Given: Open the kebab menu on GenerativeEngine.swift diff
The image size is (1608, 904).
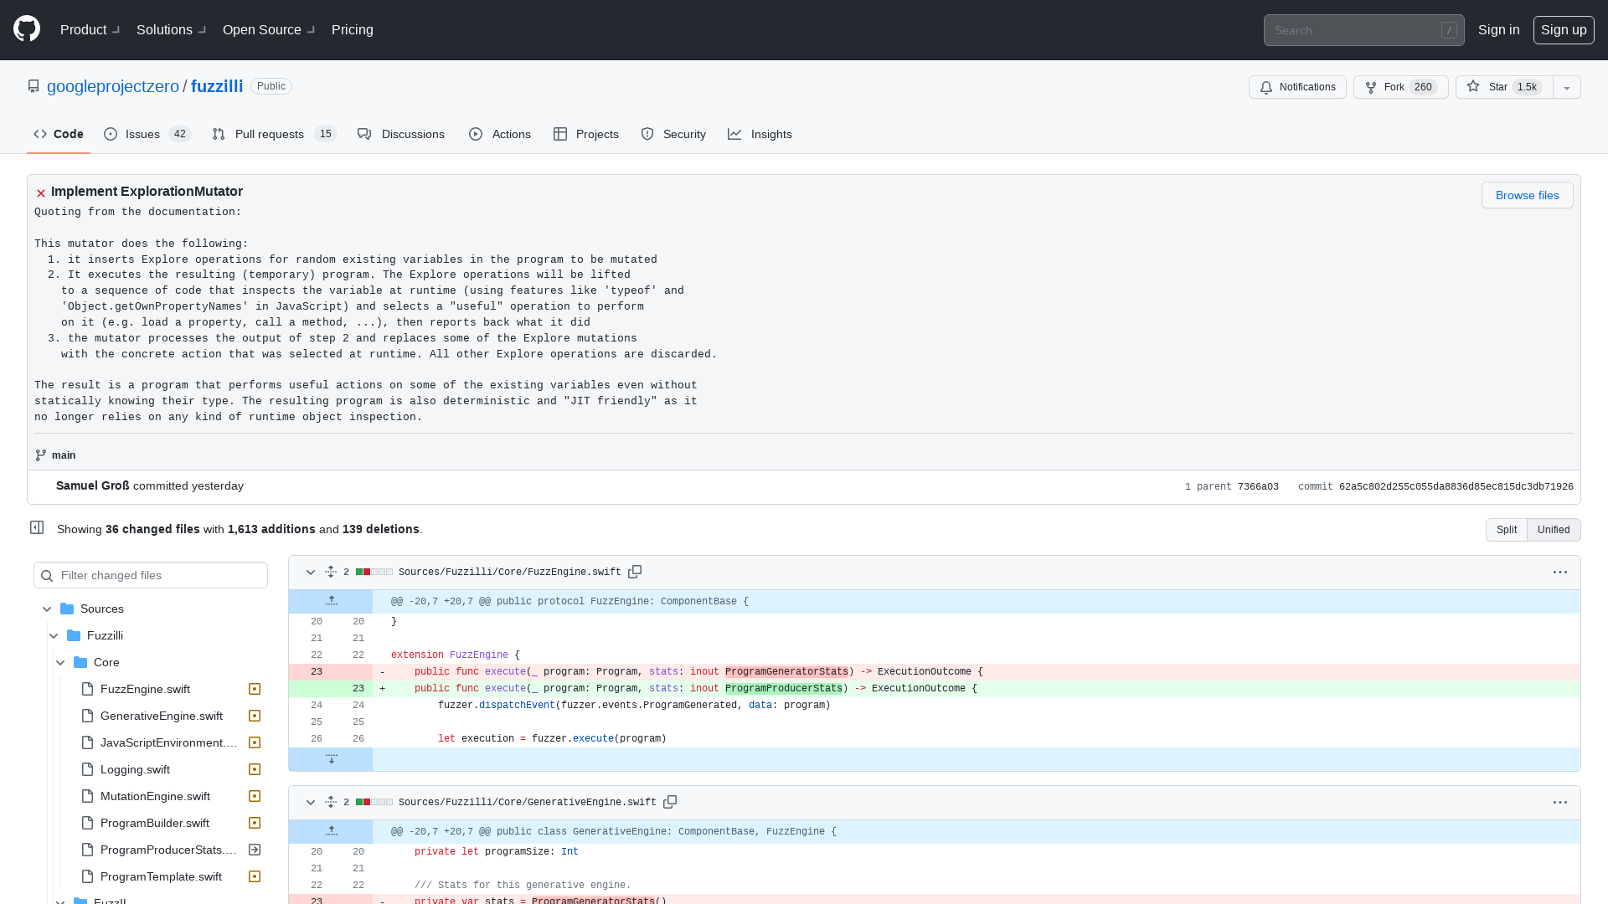Looking at the screenshot, I should pyautogui.click(x=1560, y=802).
